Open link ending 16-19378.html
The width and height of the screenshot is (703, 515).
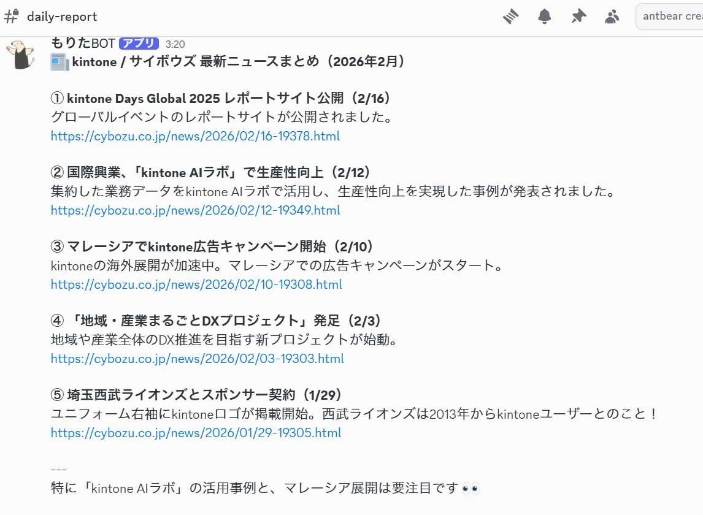point(195,136)
